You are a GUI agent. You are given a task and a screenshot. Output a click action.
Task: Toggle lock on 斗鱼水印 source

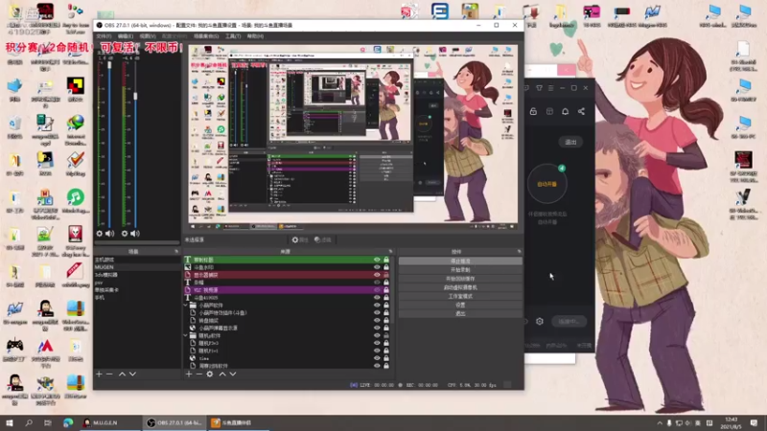pyautogui.click(x=386, y=267)
